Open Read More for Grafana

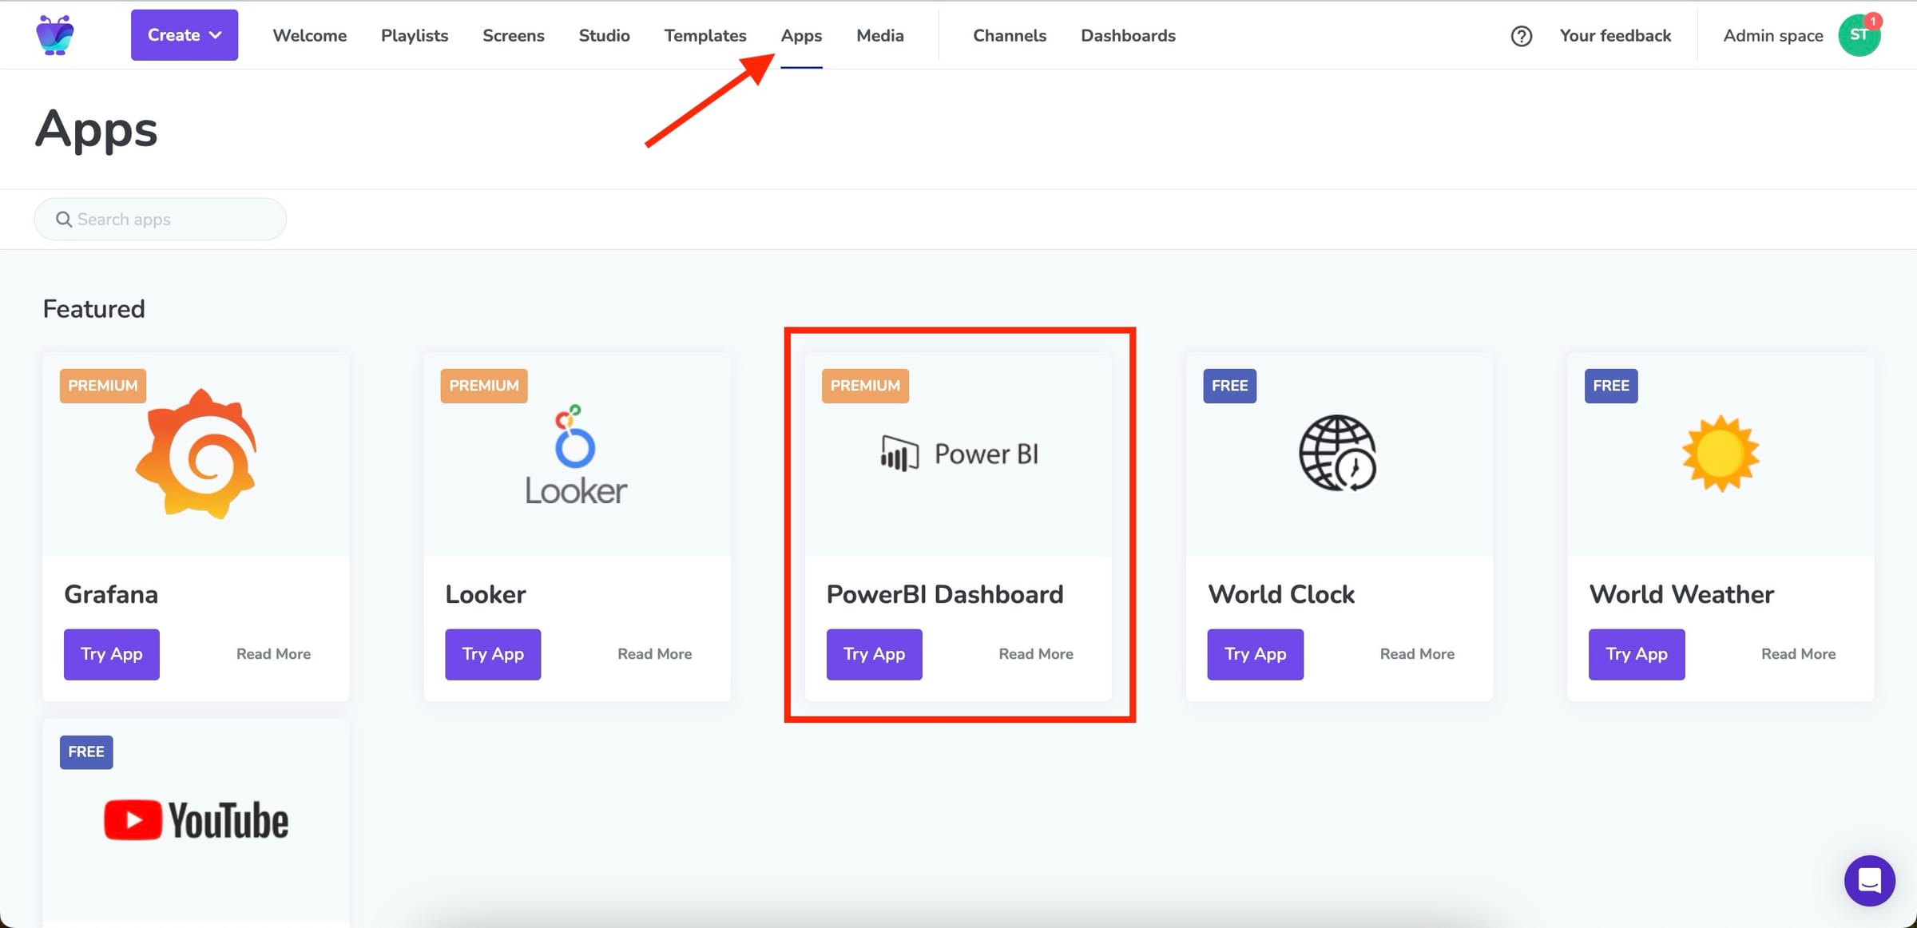pyautogui.click(x=273, y=654)
